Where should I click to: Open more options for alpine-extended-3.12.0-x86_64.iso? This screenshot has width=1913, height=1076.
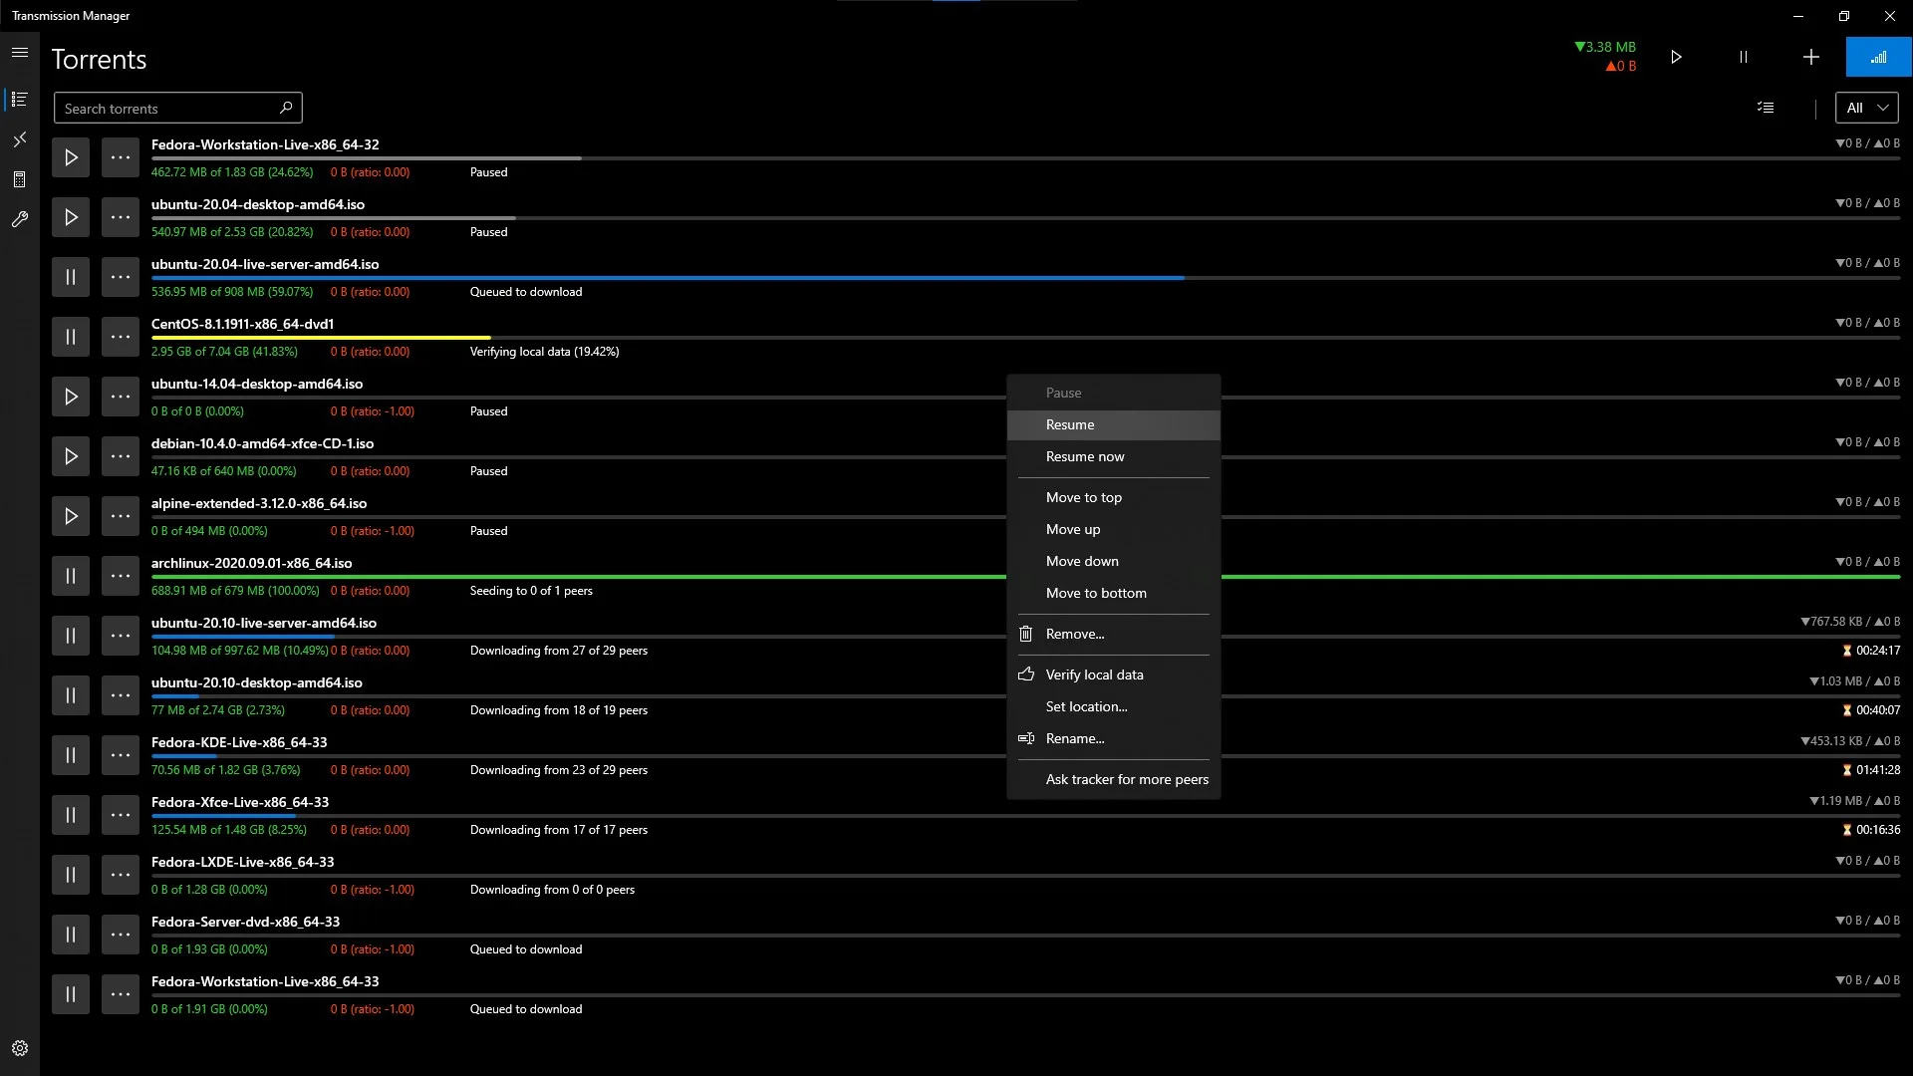click(121, 516)
